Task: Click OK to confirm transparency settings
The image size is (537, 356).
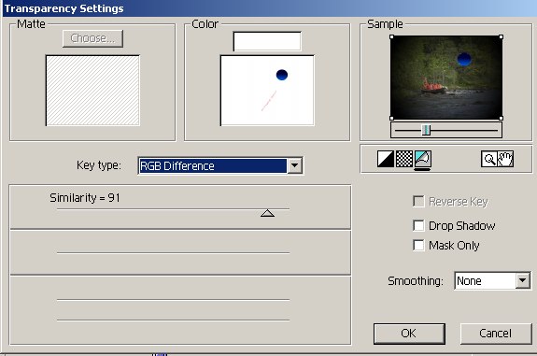Action: coord(409,334)
